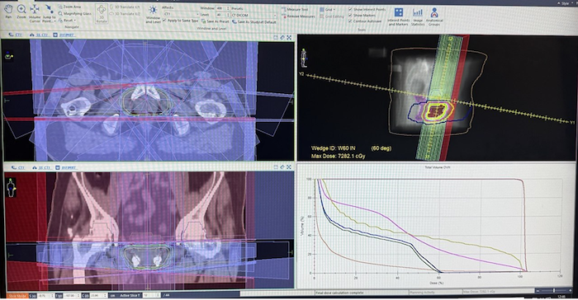Select CT1 tab in coronal view
Screen dimensions: 578x300
tap(17, 168)
